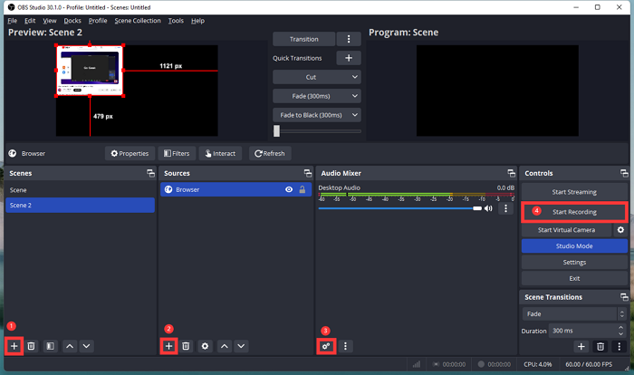
Task: Open Browser source Filters
Action: point(177,153)
